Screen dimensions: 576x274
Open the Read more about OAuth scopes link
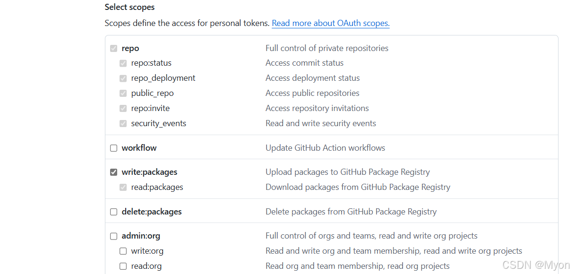pos(331,23)
